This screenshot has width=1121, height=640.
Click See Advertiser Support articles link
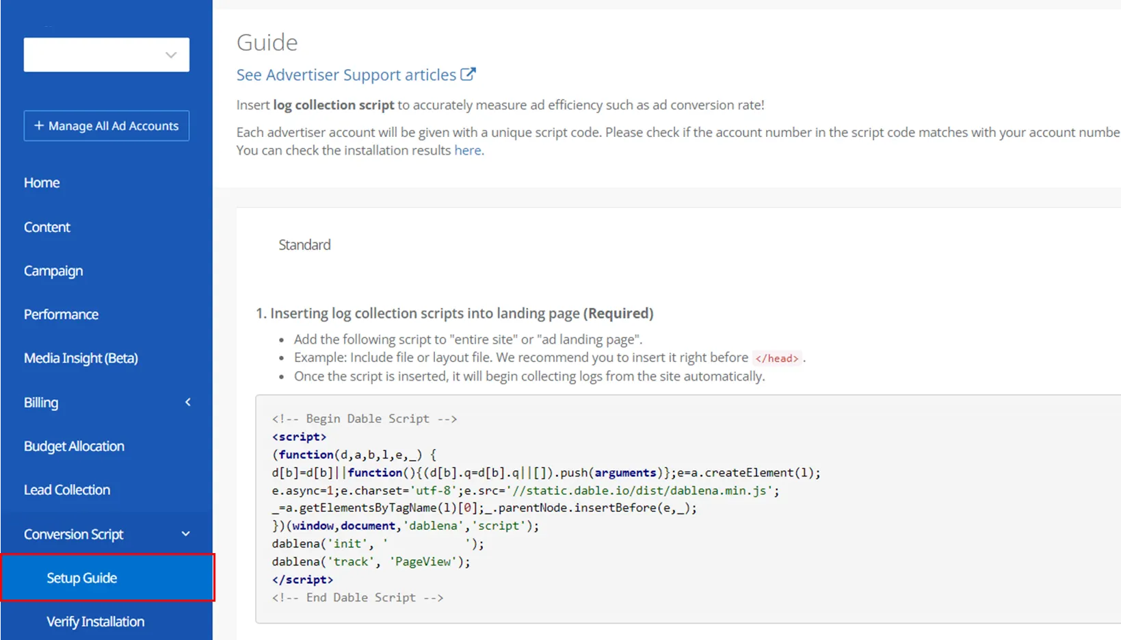pos(346,75)
